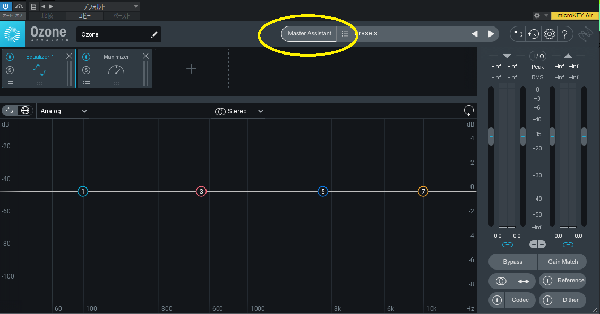600x314 pixels.
Task: Solo the Equalizer 1 module
Action: click(x=10, y=70)
